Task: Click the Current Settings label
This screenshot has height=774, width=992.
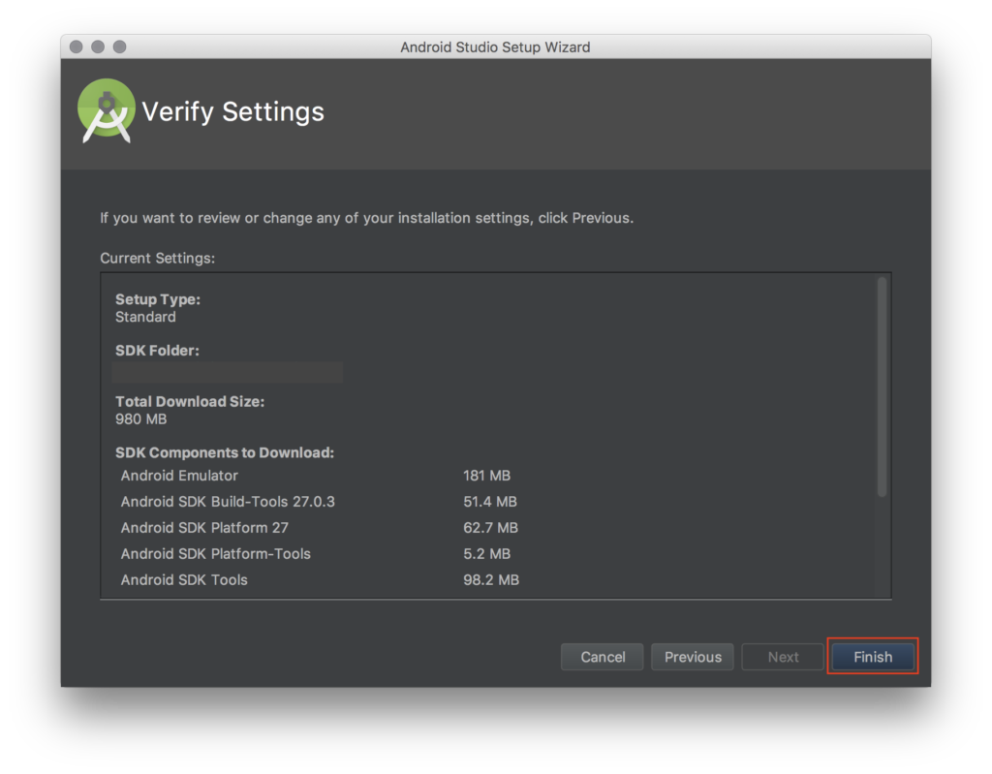Action: click(158, 259)
